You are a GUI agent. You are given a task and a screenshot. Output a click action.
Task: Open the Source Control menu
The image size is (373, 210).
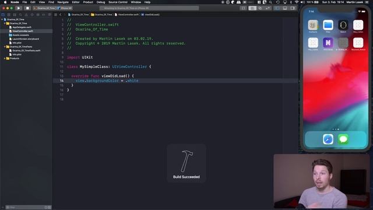click(x=118, y=2)
